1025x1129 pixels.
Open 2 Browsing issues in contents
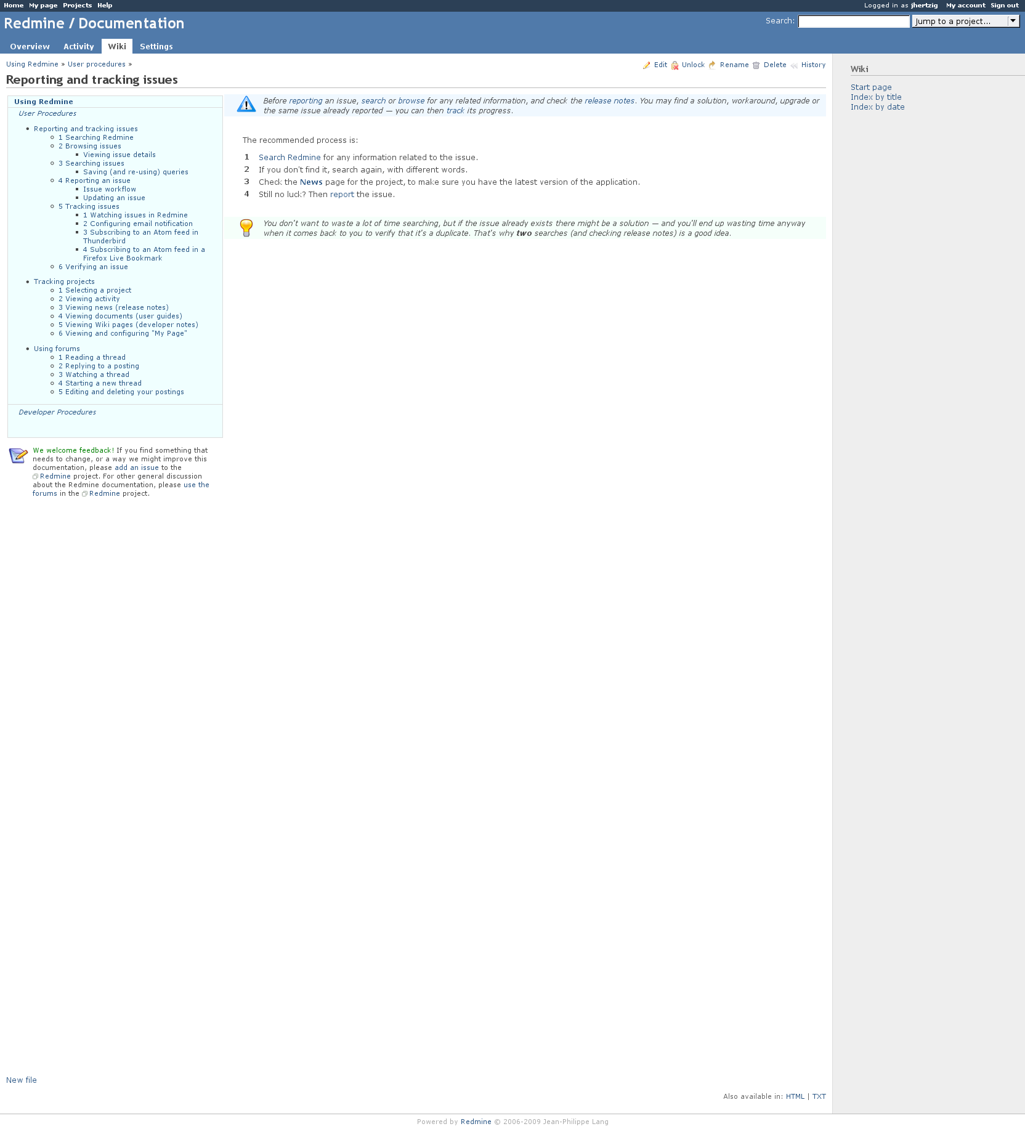pos(90,146)
